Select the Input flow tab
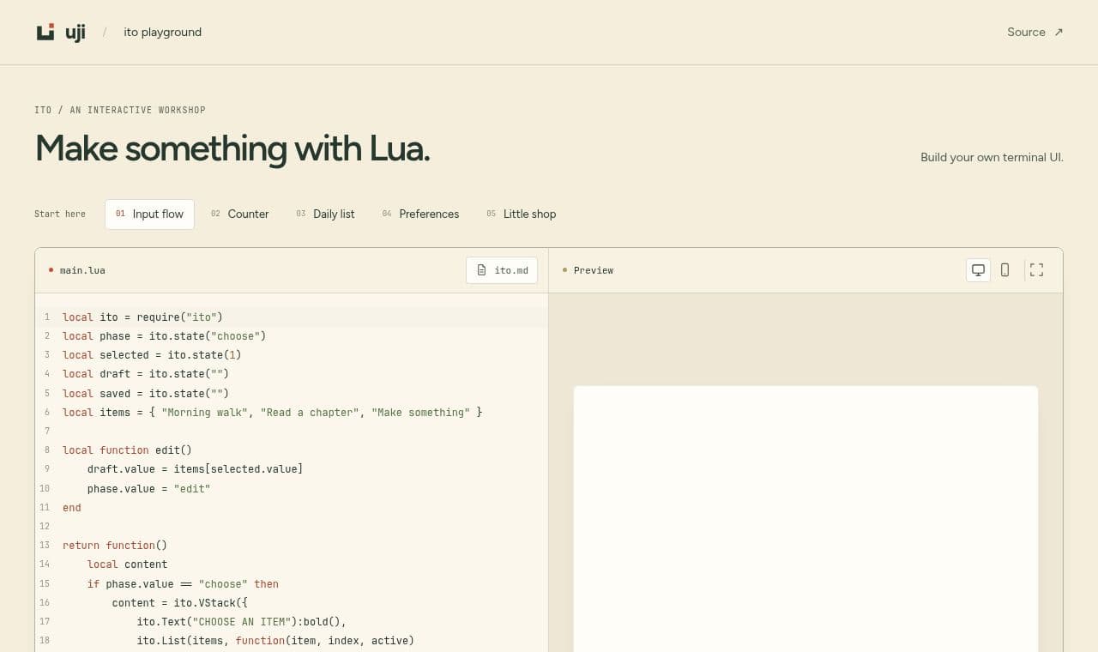Image resolution: width=1098 pixels, height=652 pixels. pos(149,214)
